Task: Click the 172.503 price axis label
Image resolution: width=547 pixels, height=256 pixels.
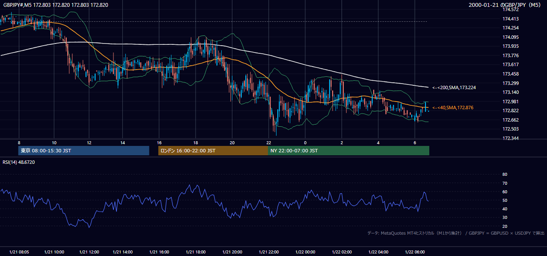Action: tap(511, 129)
